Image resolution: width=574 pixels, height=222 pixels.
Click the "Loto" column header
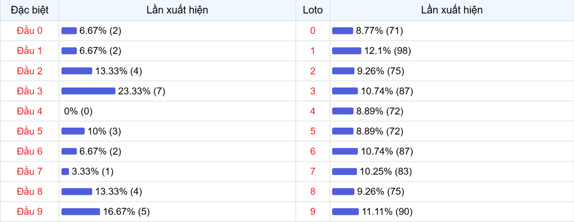(313, 10)
